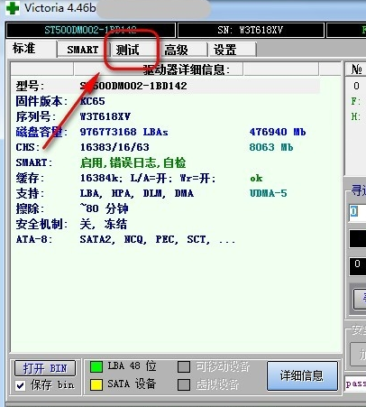Click the green cross Victoria app icon
Image resolution: width=366 pixels, height=407 pixels.
13,8
